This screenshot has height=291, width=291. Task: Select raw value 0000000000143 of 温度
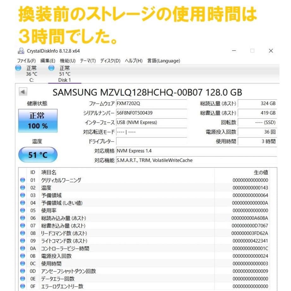click(250, 188)
